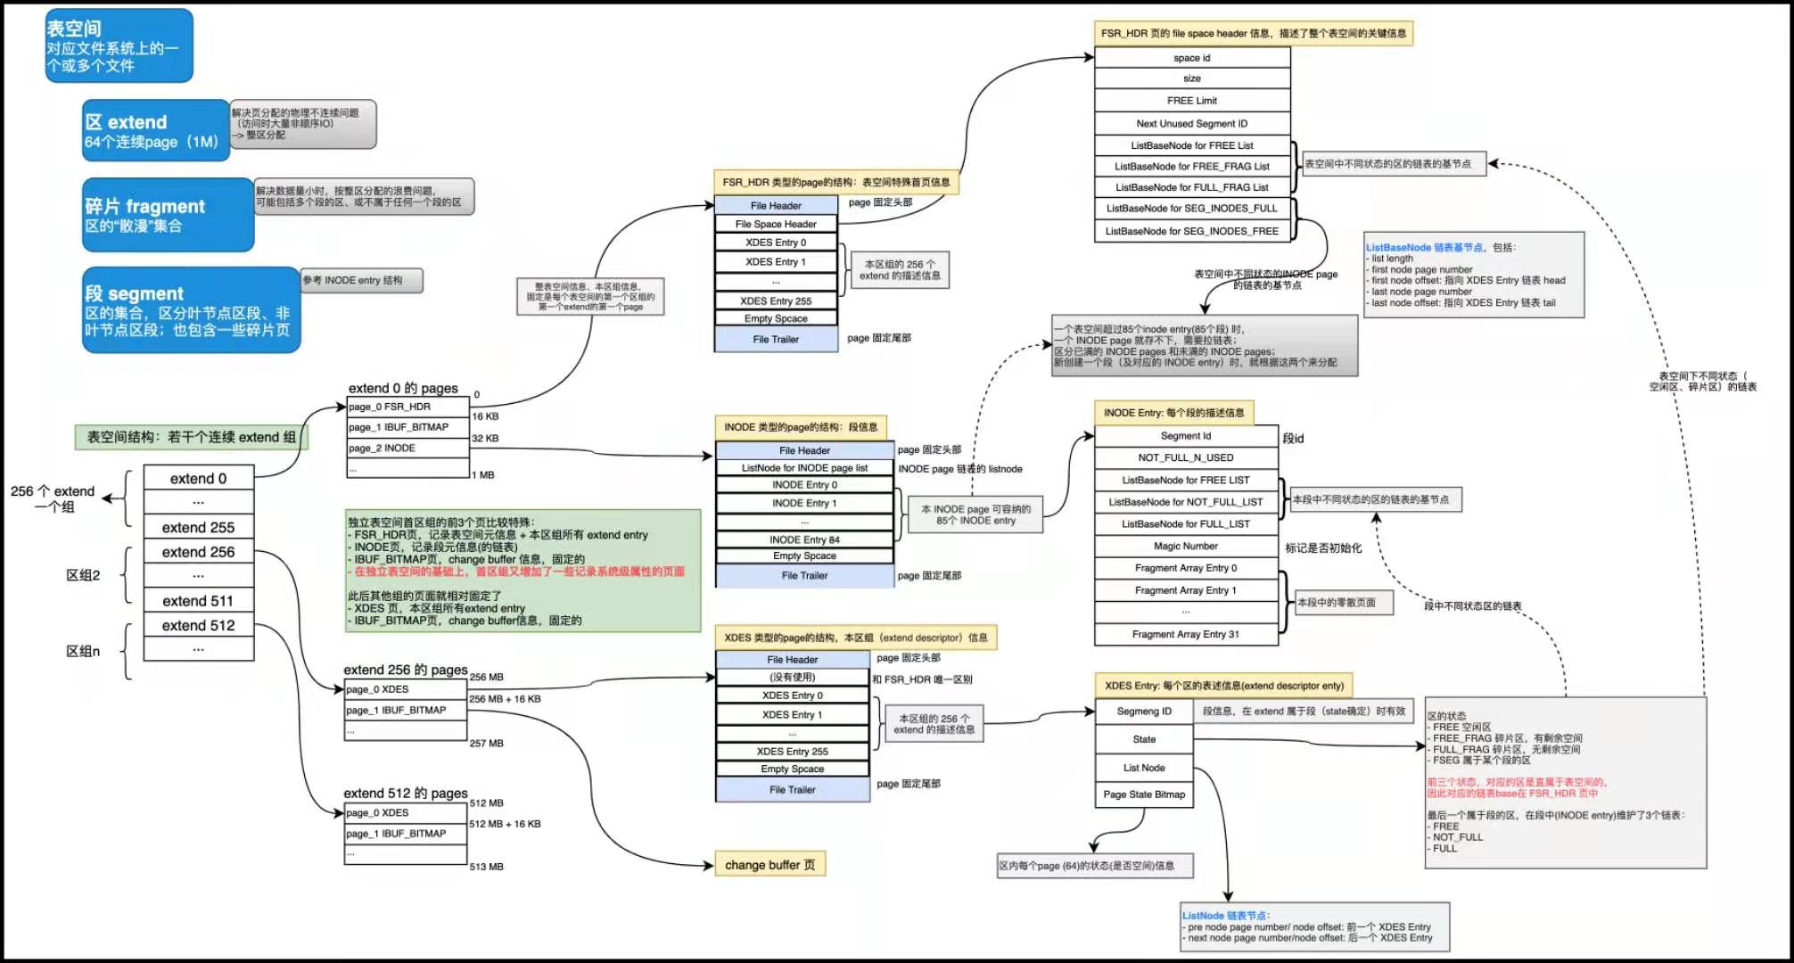Screen dimensions: 1794x963
Task: Click the green 表空间结构 label
Action: (x=191, y=437)
